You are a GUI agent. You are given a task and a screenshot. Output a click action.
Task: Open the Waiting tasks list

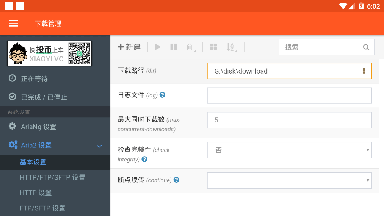(55, 78)
